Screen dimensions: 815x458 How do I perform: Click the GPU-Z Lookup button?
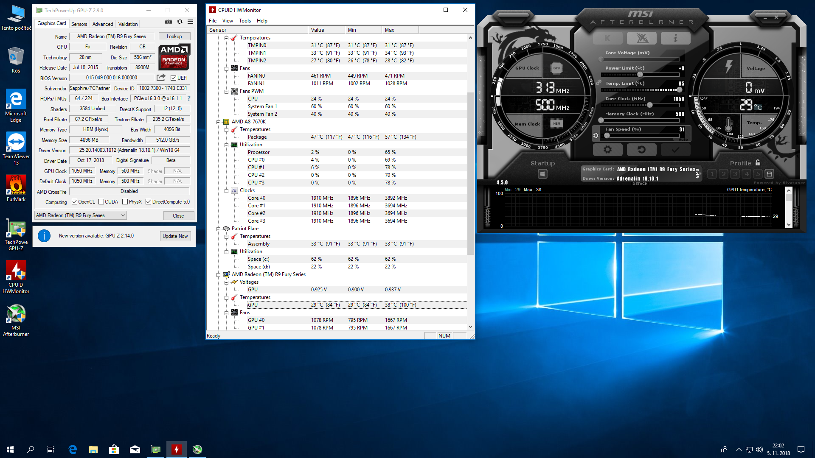coord(174,36)
